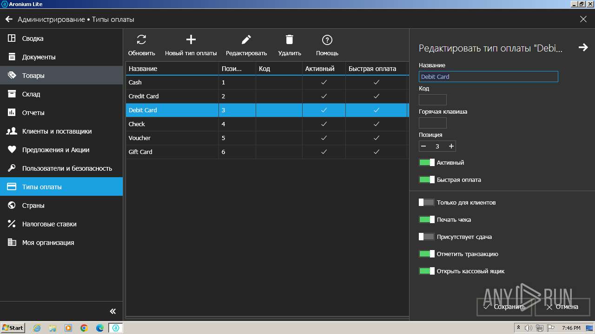The width and height of the screenshot is (595, 334).
Task: Toggle the Активный switch
Action: [x=427, y=163]
